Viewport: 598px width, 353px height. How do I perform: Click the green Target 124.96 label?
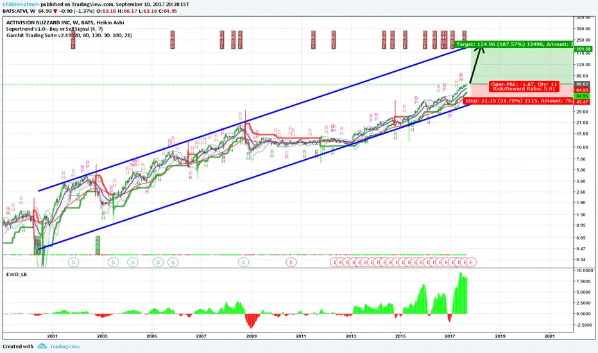click(514, 44)
